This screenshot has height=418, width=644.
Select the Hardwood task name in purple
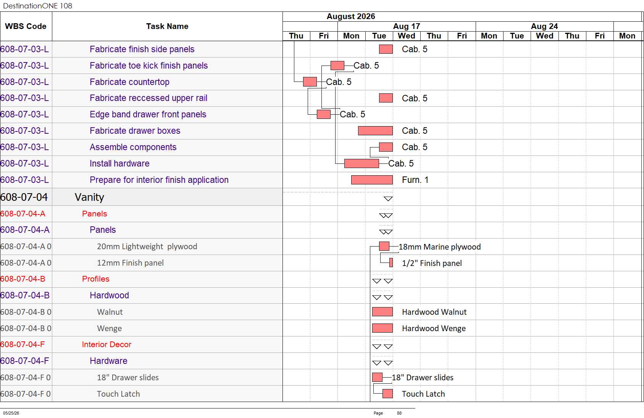(x=110, y=295)
